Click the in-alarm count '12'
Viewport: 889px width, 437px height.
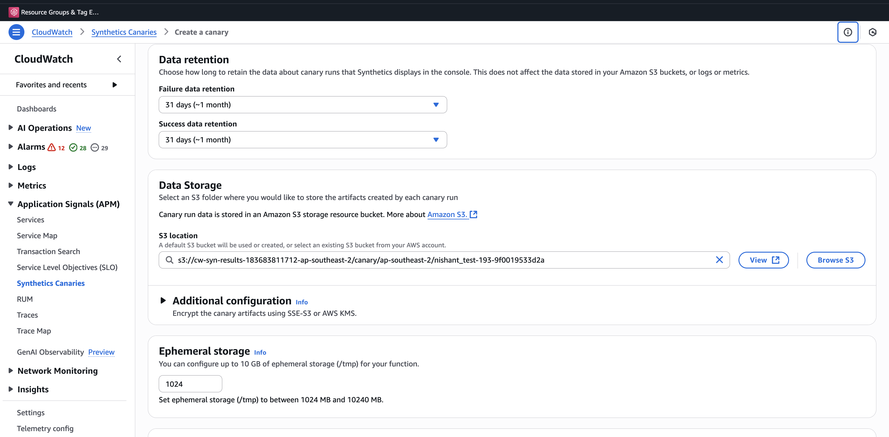pyautogui.click(x=61, y=148)
